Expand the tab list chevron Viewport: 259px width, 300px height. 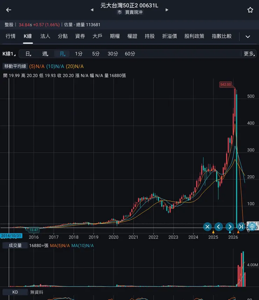(x=248, y=36)
